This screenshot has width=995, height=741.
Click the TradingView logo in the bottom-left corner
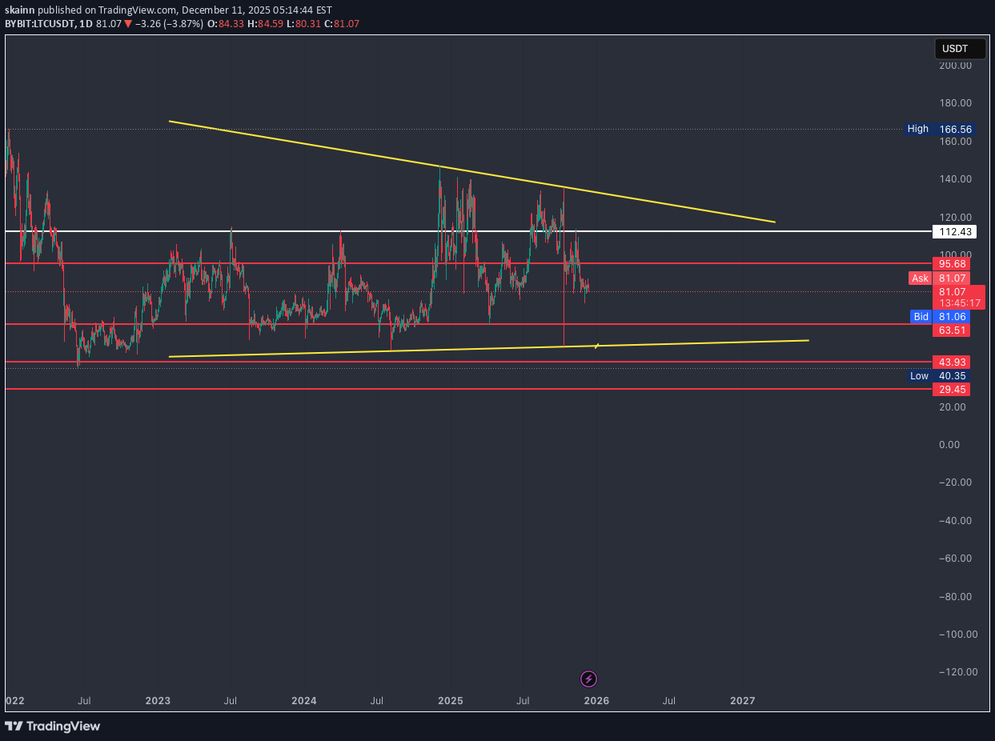tap(52, 726)
